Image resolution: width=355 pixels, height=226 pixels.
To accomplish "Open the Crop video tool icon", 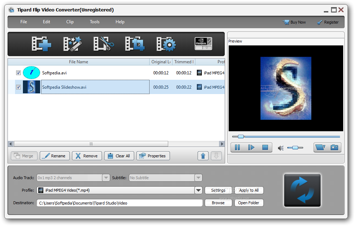I will tap(135, 44).
